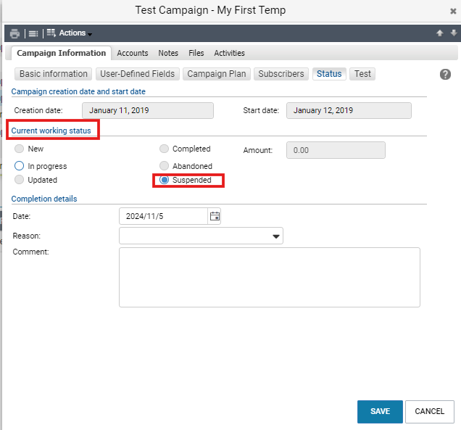Open the calendar date picker icon
Image resolution: width=461 pixels, height=430 pixels.
coord(215,216)
